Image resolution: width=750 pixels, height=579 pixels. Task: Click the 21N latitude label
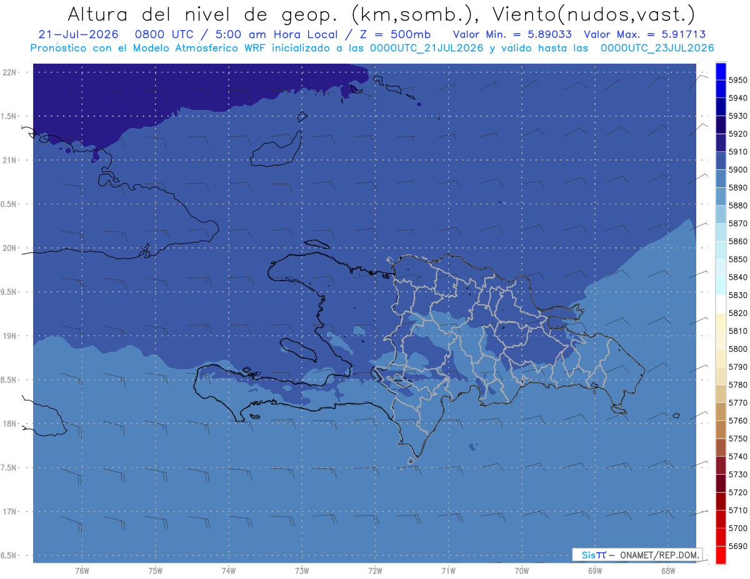point(11,160)
